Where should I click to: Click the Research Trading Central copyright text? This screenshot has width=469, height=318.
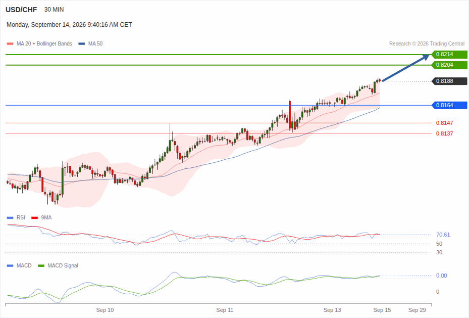[x=427, y=43]
